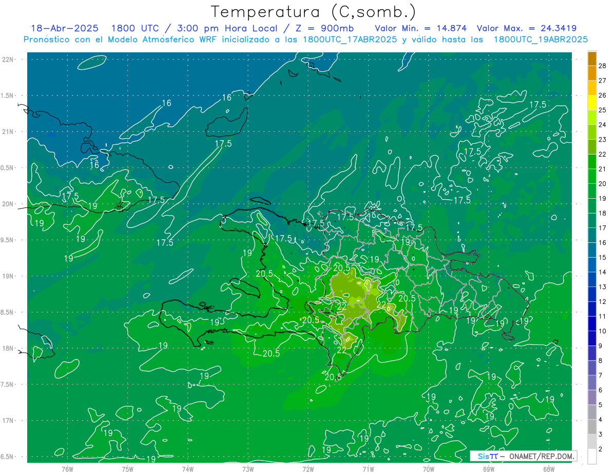Click the 'Temperatura (C,somb.)' title
This screenshot has height=476, width=616.
coord(314,12)
